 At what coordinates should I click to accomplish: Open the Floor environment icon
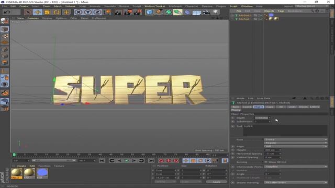click(197, 13)
